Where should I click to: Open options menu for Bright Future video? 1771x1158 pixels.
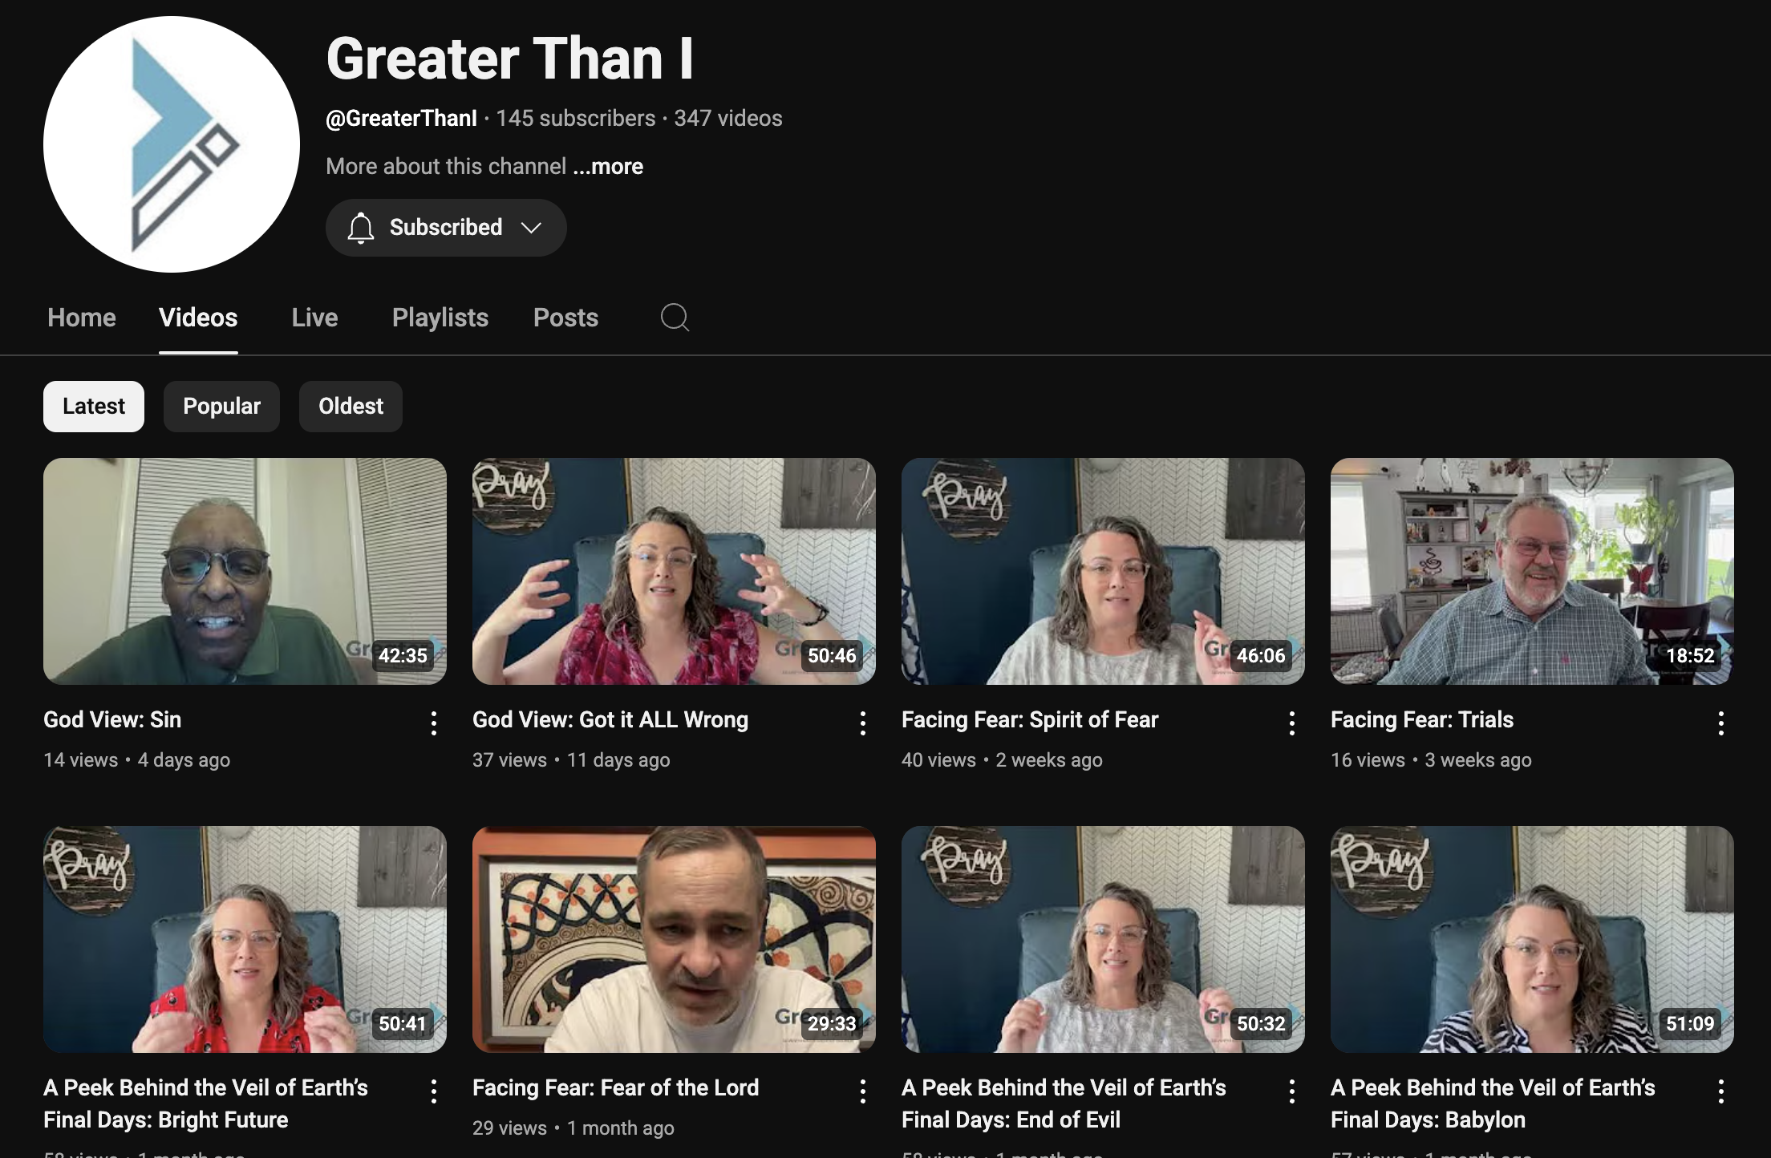(x=433, y=1091)
